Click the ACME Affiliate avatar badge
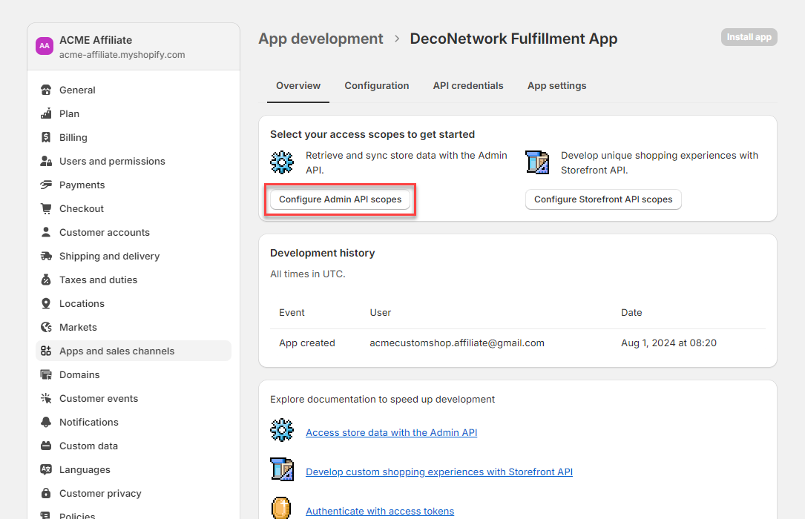This screenshot has height=519, width=805. tap(45, 46)
